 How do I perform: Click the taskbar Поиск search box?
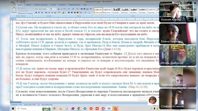(33, 109)
